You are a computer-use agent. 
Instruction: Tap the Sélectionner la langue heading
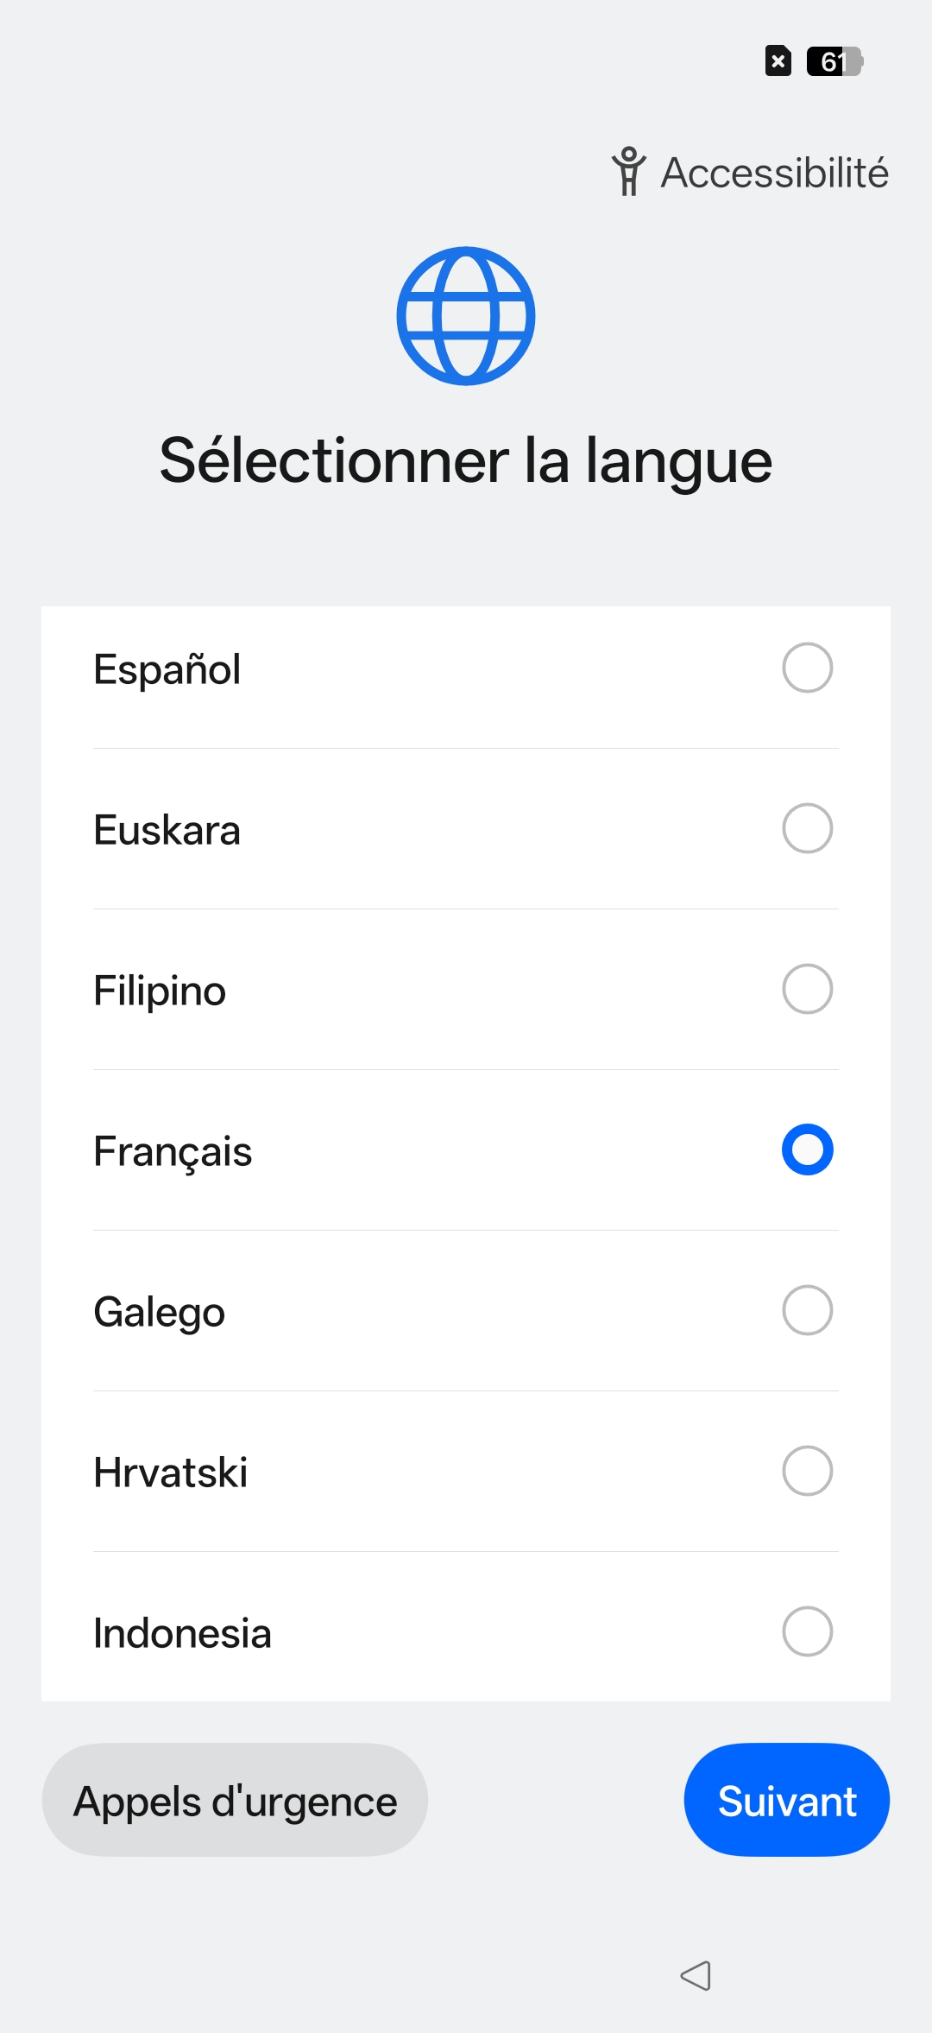coord(466,461)
